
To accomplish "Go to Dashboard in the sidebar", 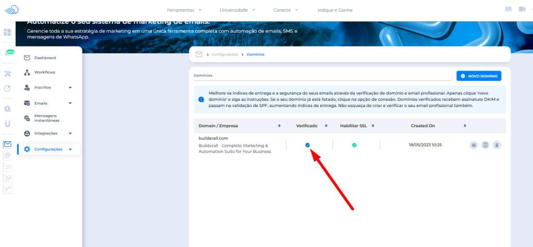I will click(x=45, y=58).
